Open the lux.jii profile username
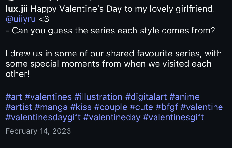This screenshot has width=232, height=148. [17, 9]
